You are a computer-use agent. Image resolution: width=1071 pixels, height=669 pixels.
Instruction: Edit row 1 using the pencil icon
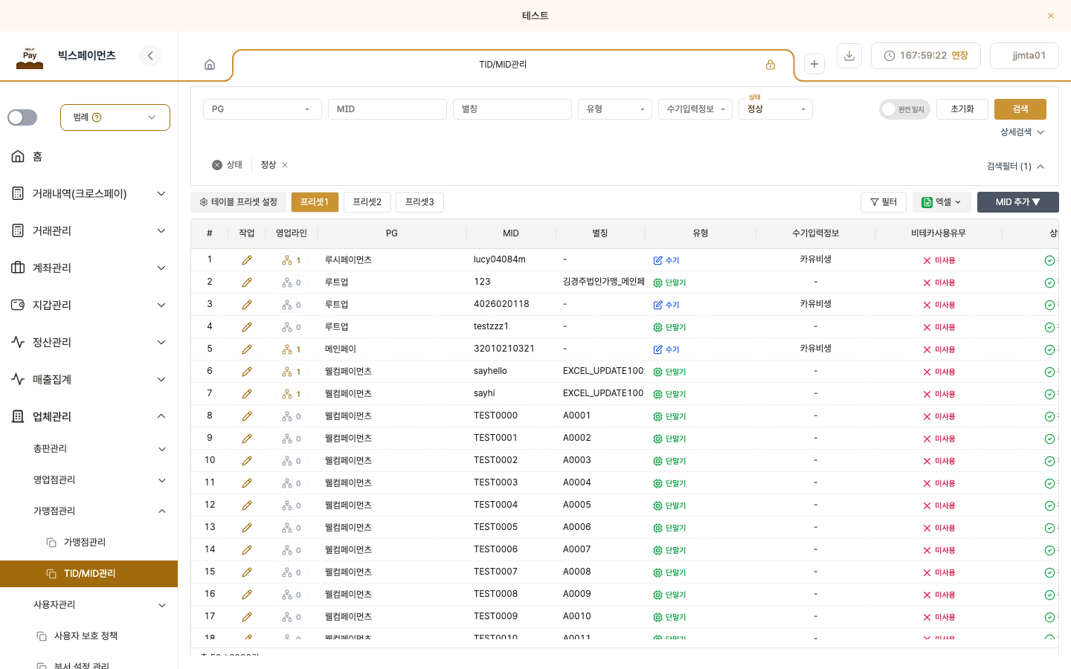pyautogui.click(x=247, y=260)
